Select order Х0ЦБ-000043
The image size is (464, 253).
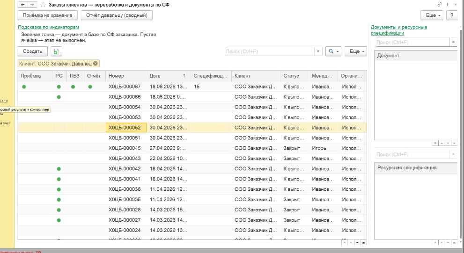(125, 159)
